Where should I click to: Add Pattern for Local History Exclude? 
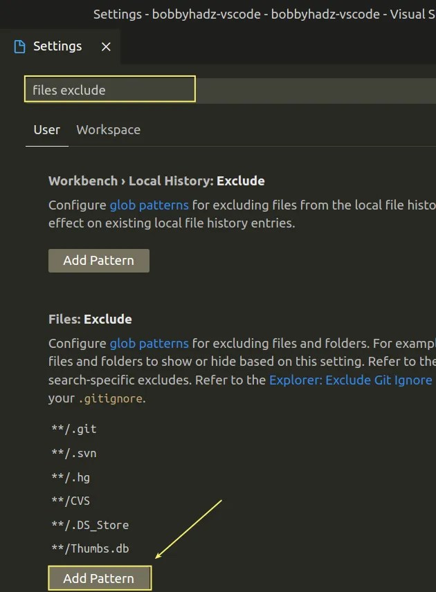pos(98,261)
